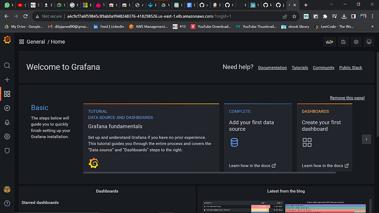Click the dashboard grid icon beside General

[22, 42]
